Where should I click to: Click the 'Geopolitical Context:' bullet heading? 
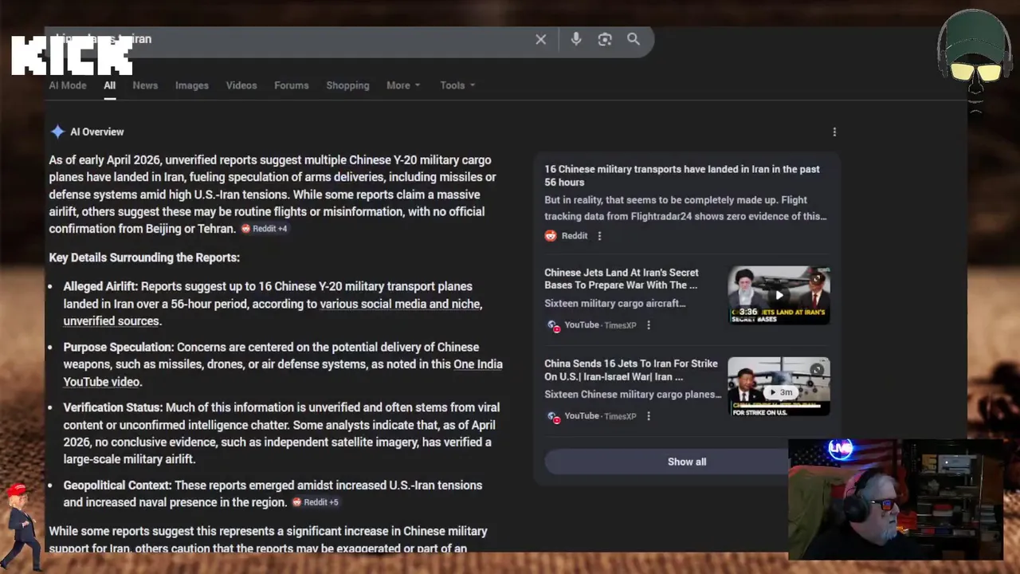(x=117, y=486)
